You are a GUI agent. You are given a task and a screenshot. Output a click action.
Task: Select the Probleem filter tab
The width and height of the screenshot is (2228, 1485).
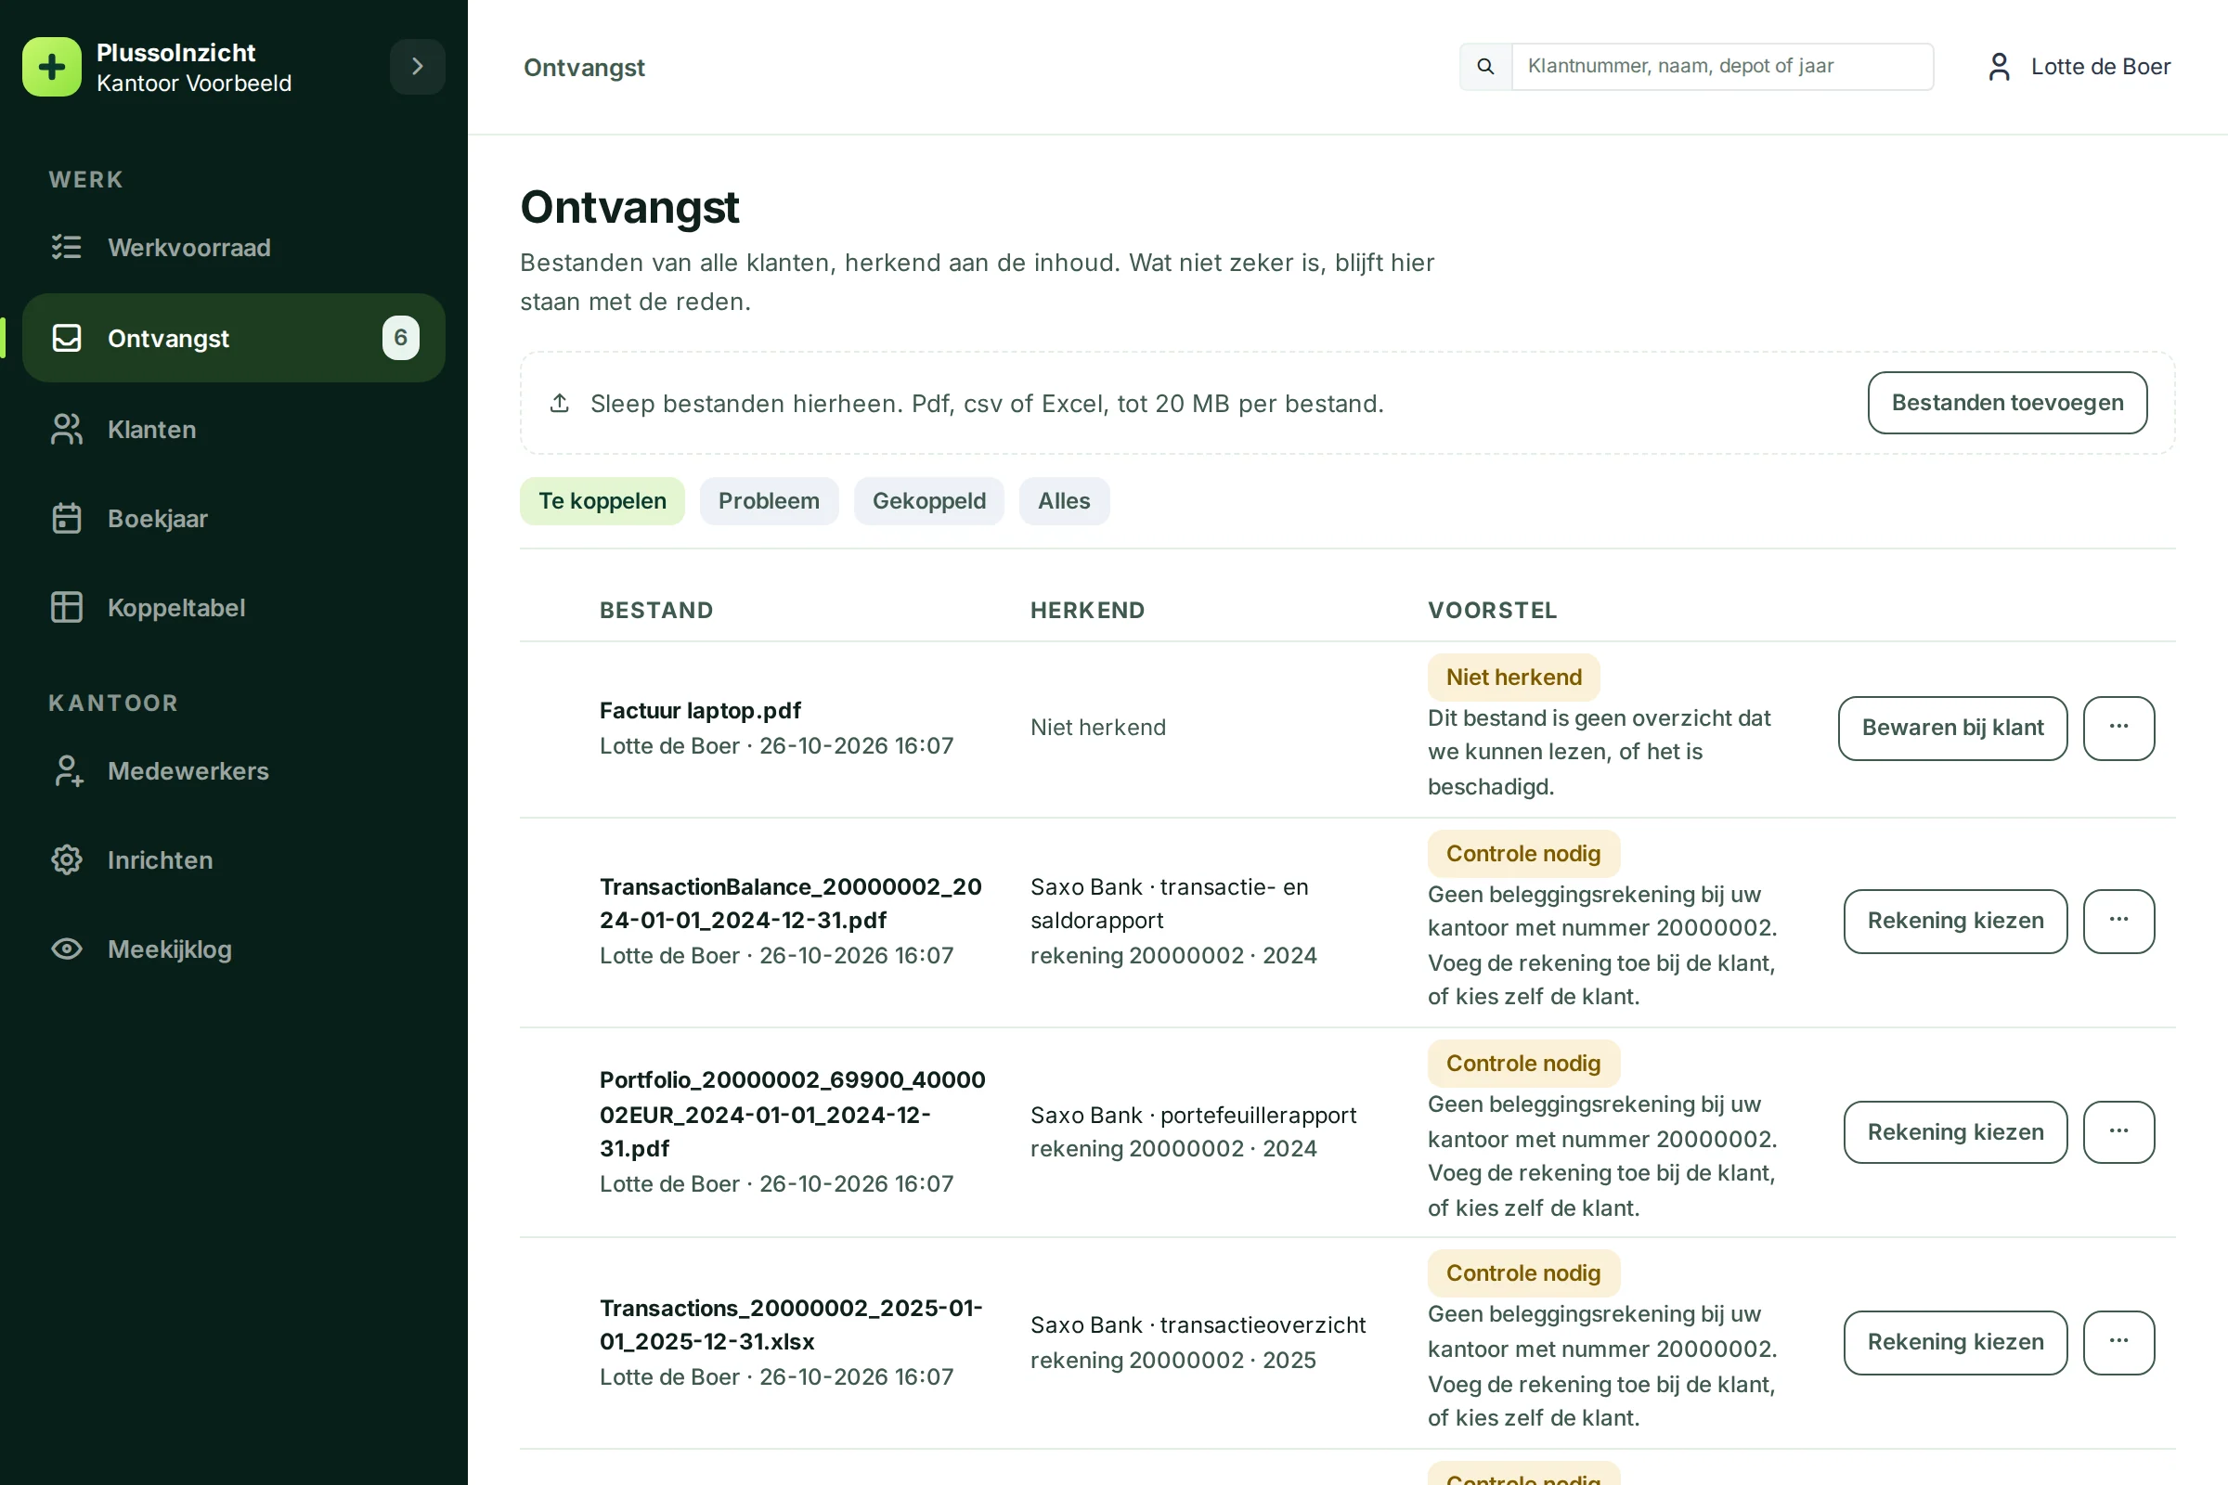point(770,501)
